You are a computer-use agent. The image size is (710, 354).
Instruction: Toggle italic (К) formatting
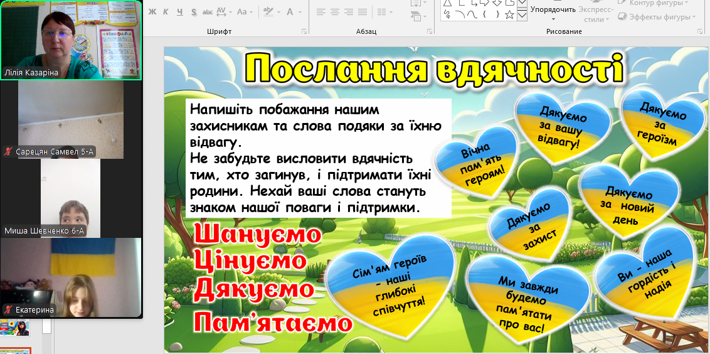166,12
